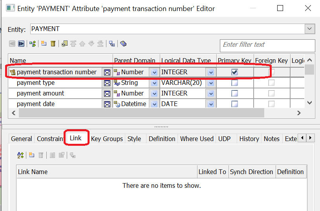
Task: Click the entity tree icon in top toolbar
Action: point(33,44)
